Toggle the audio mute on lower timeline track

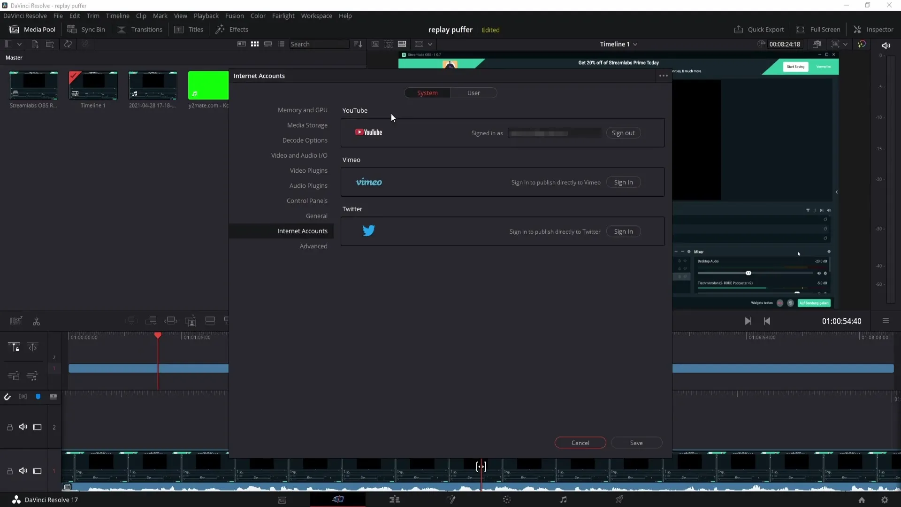23,471
